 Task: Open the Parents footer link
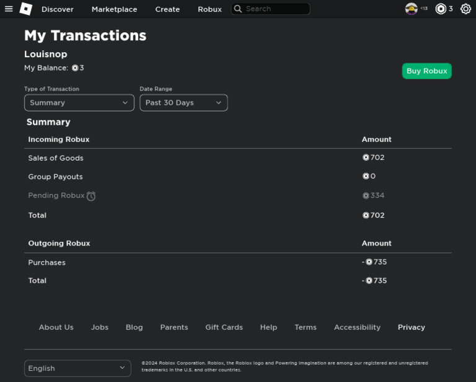coord(174,327)
